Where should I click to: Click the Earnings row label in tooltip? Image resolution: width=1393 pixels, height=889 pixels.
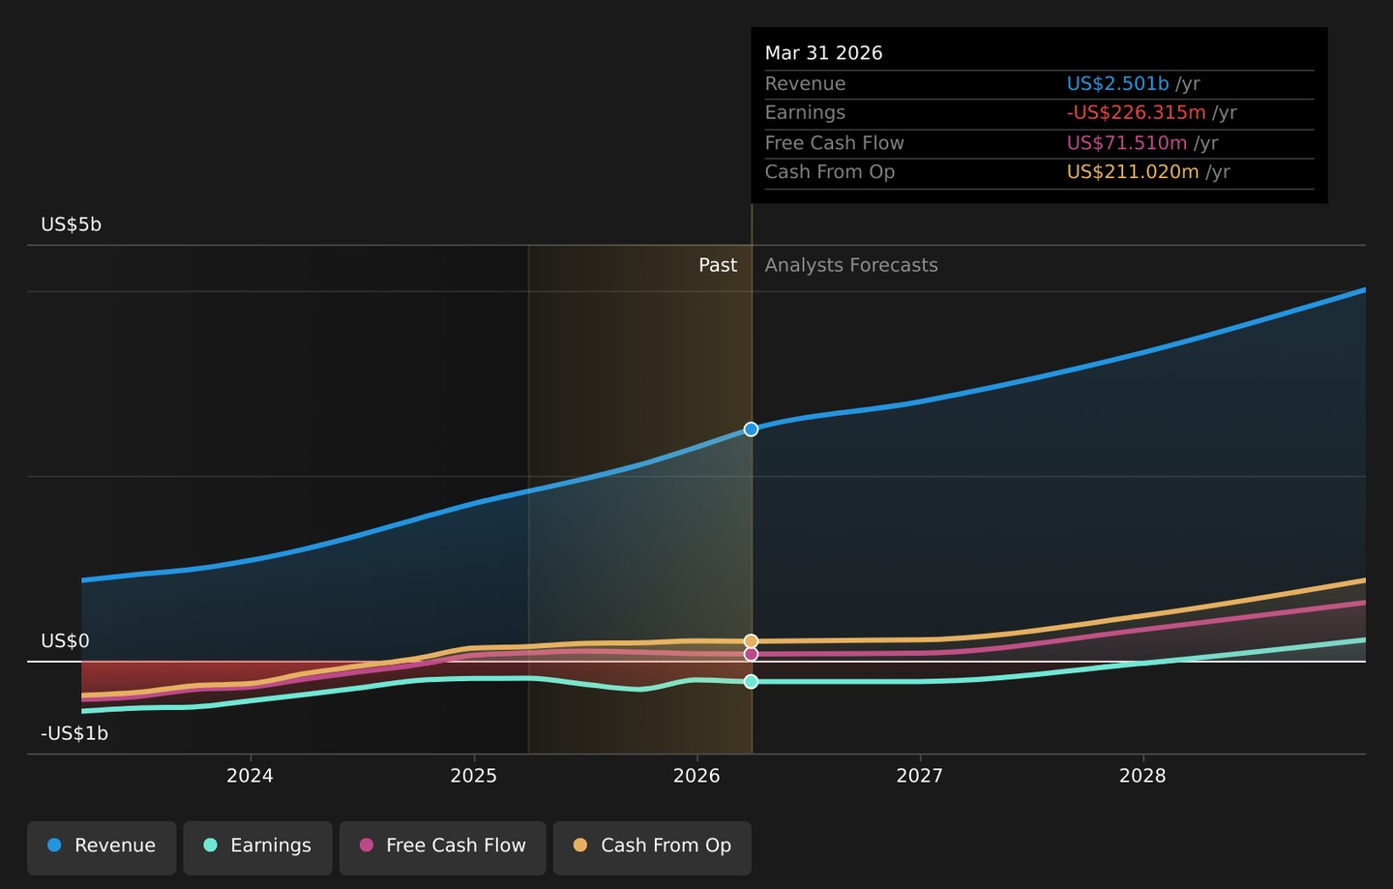point(805,113)
